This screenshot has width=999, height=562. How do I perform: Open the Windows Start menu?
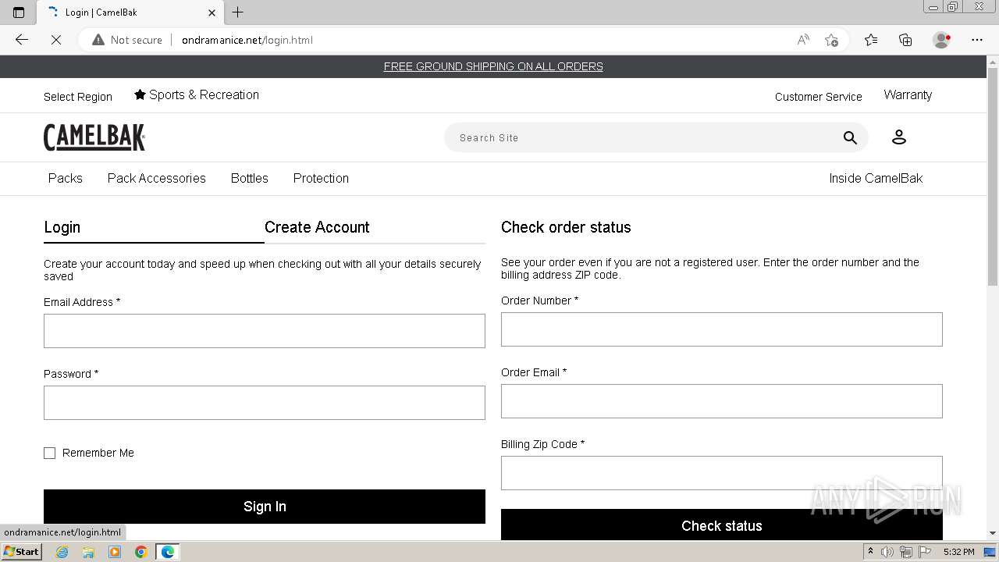click(21, 552)
